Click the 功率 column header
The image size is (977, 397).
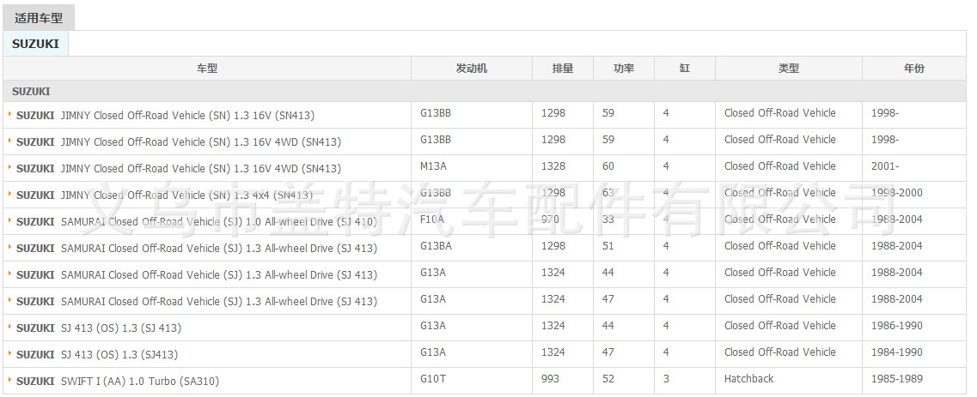click(x=623, y=69)
